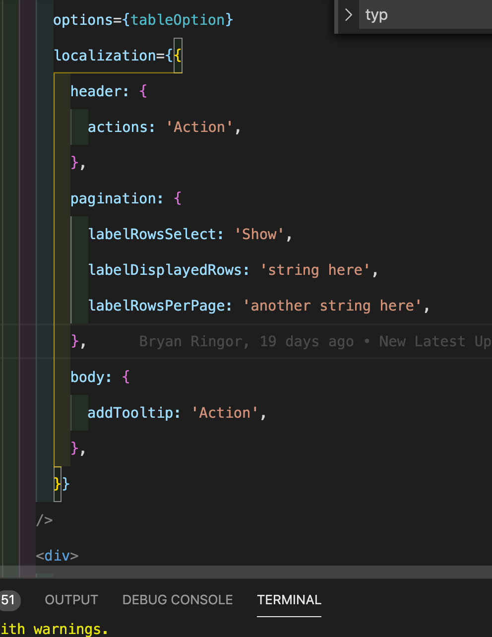Open the DEBUG CONSOLE tab
Screen dimensions: 492x637
click(177, 600)
